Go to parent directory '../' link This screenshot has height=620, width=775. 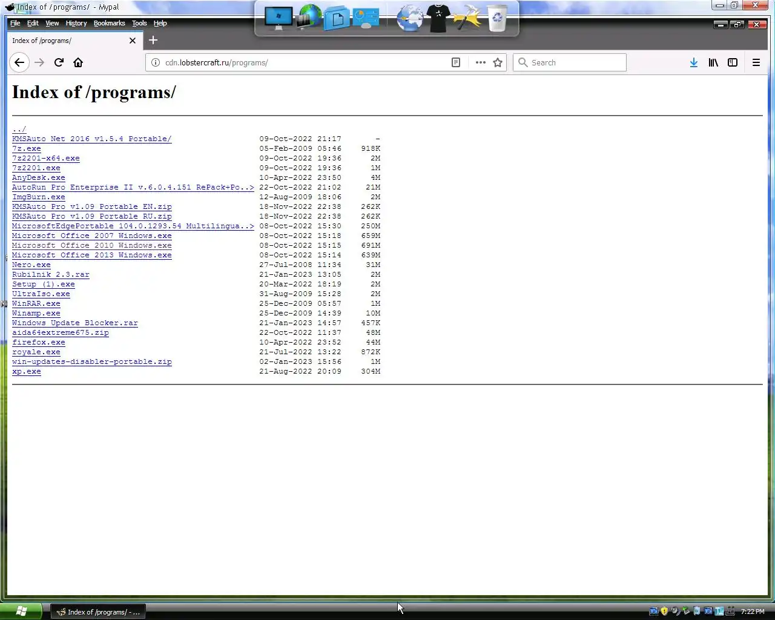19,129
